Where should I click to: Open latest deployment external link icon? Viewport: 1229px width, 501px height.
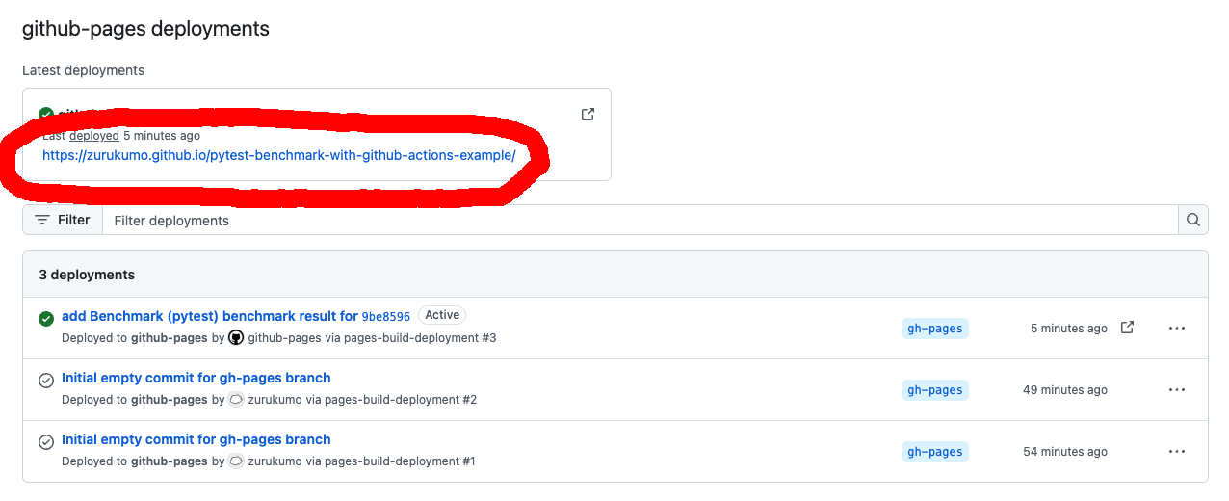[588, 114]
